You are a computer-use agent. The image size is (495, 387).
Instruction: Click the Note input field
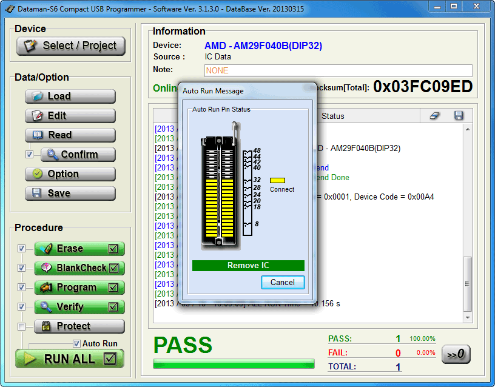[x=338, y=70]
